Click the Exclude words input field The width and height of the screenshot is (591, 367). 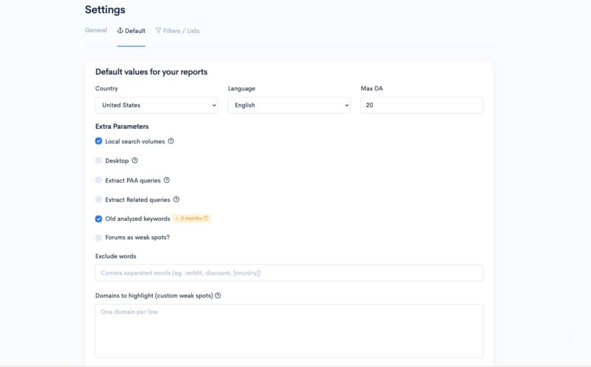click(x=289, y=273)
